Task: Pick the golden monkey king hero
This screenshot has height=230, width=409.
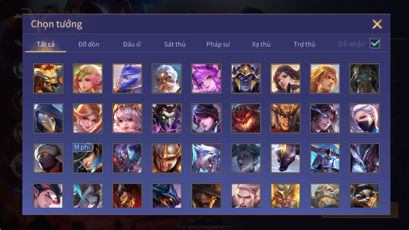Action: pyautogui.click(x=285, y=196)
